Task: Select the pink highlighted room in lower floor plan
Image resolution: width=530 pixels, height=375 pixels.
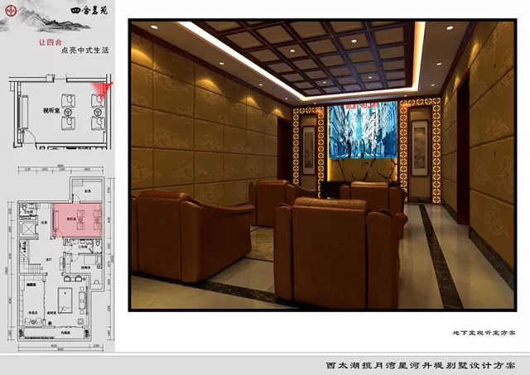Action: point(77,220)
